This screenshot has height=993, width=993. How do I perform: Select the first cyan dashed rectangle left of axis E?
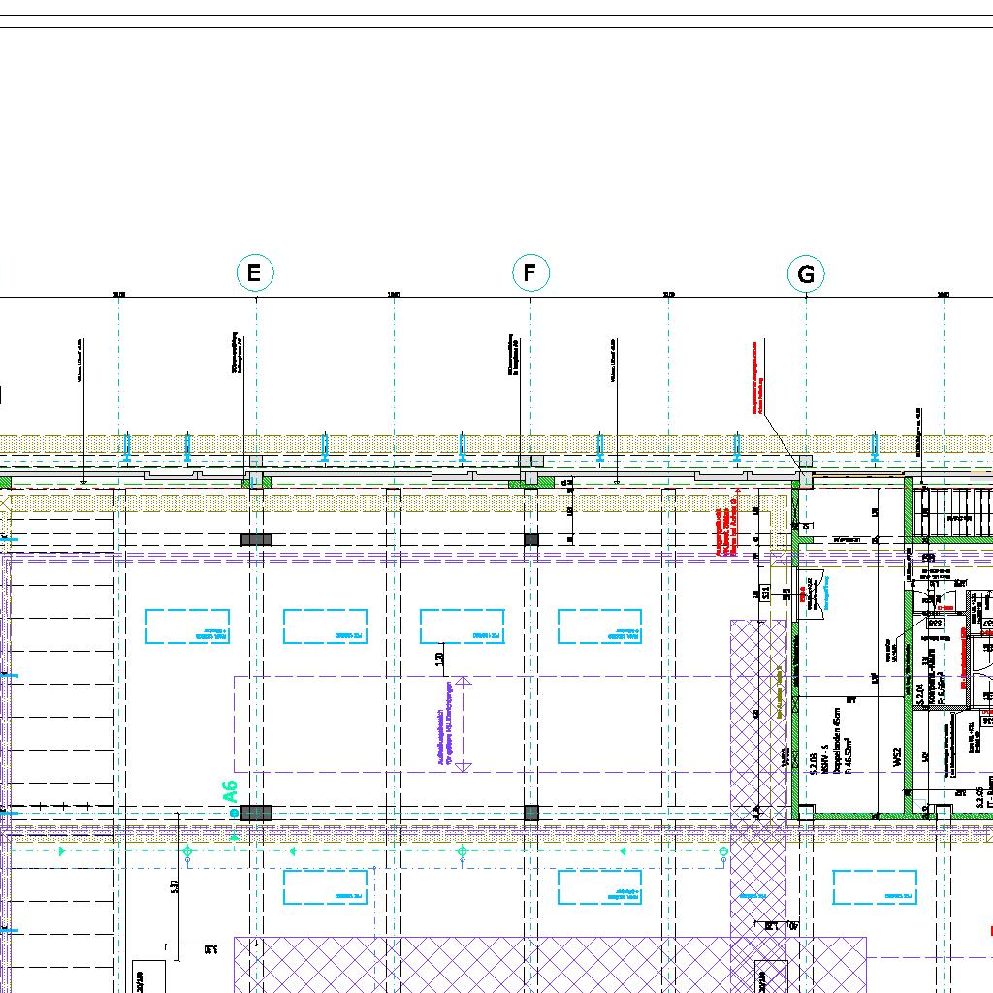pyautogui.click(x=187, y=626)
